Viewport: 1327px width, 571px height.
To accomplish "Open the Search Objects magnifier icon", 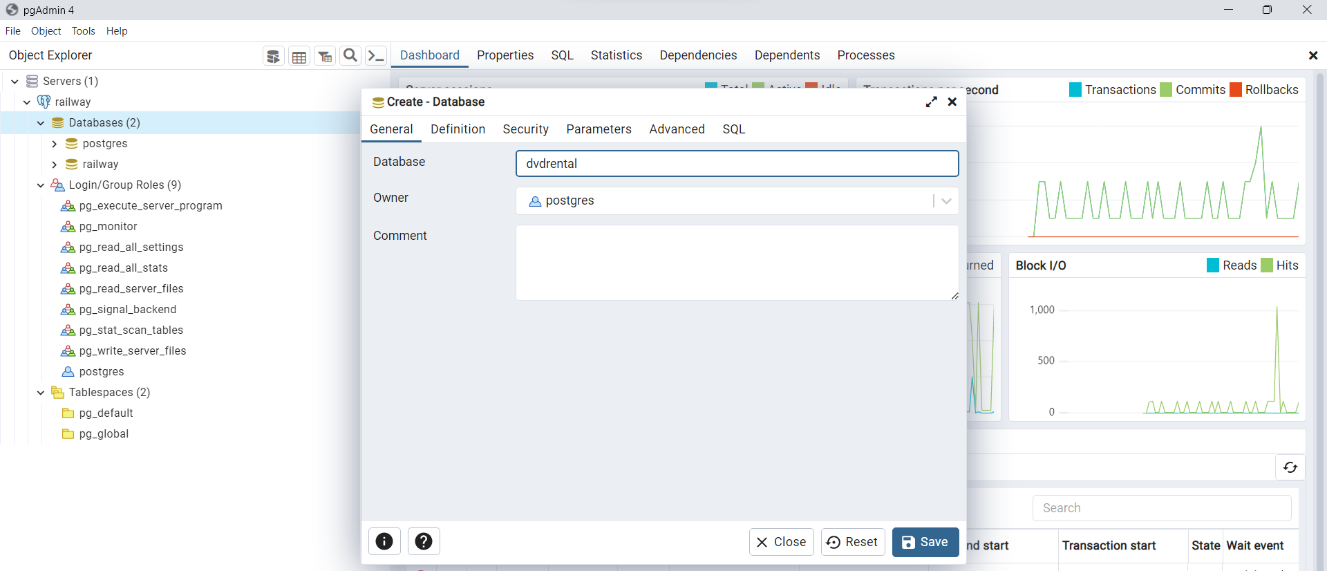I will 350,56.
